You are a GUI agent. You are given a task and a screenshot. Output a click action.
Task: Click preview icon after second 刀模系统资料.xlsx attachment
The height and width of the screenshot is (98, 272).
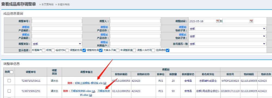click(x=90, y=95)
